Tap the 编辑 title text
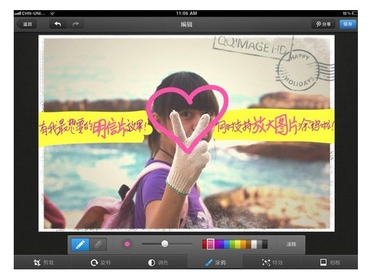Image resolution: width=368 pixels, height=273 pixels. click(x=187, y=25)
